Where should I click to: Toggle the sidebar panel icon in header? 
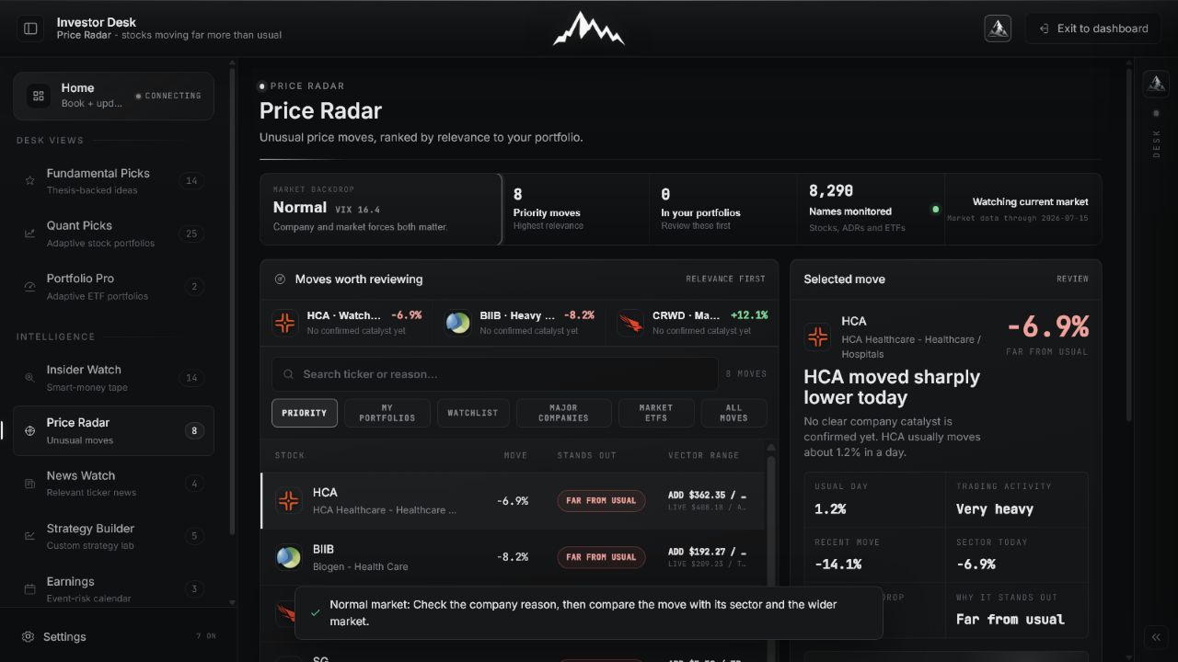pos(30,29)
